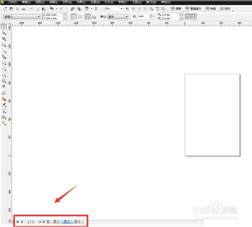Adjust the nudge offset spinner

pos(151,16)
